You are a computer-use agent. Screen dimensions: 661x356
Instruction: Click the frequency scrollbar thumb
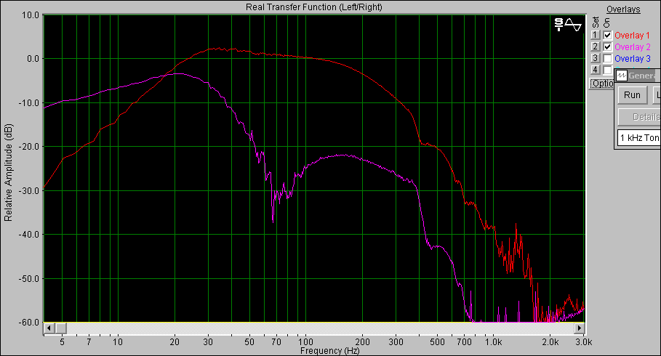pos(60,328)
